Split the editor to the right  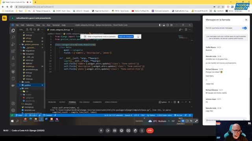(x=186, y=30)
